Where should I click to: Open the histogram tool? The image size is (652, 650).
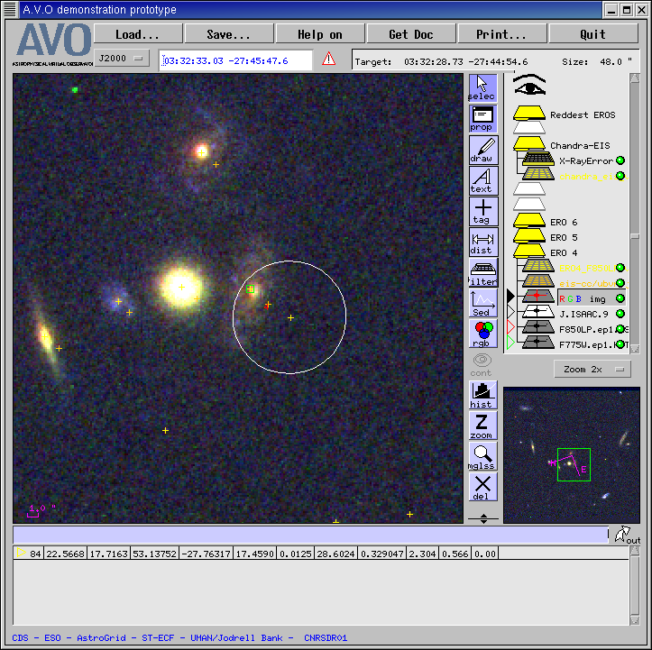click(482, 395)
